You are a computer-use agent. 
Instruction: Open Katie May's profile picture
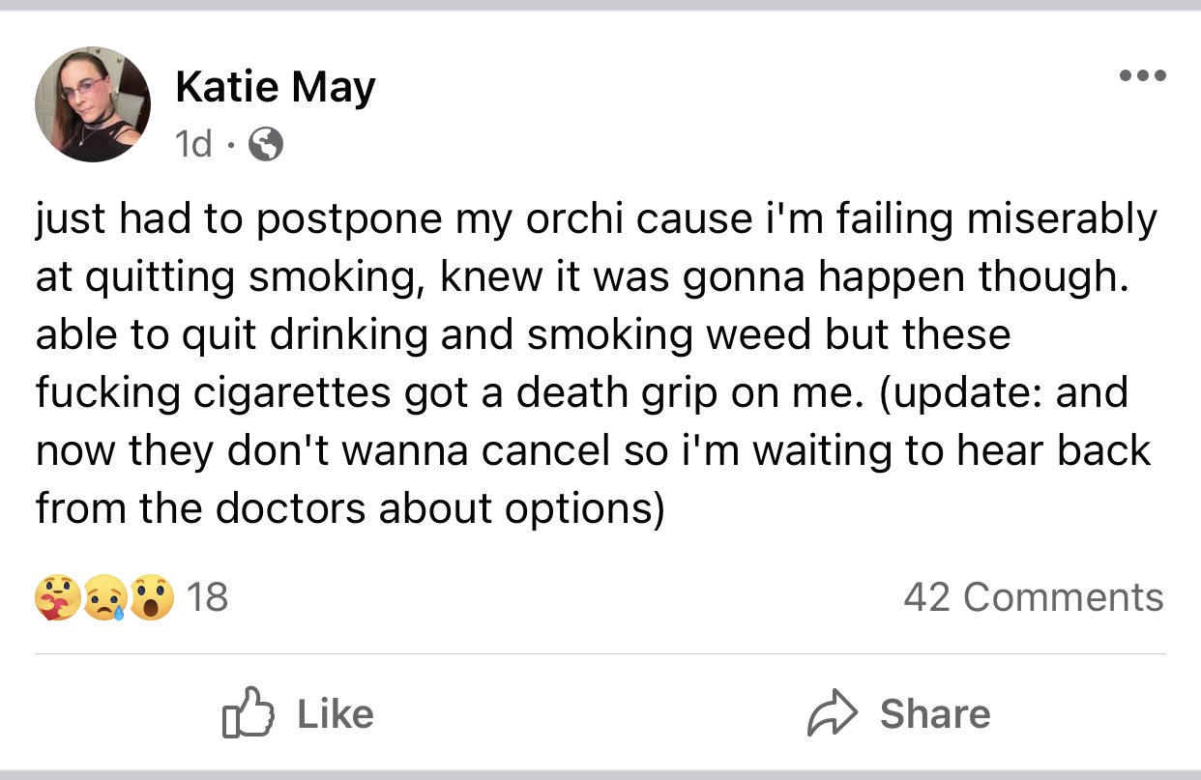click(x=93, y=103)
